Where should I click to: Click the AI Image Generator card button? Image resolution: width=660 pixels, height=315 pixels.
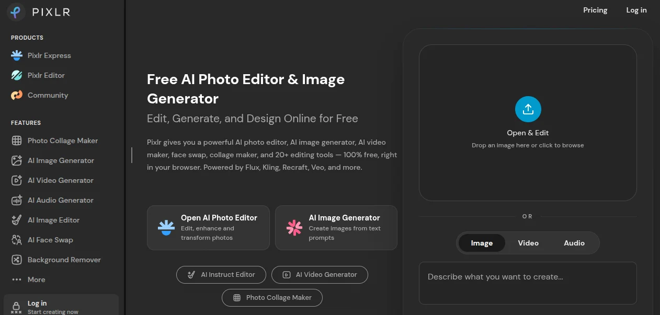coord(336,228)
